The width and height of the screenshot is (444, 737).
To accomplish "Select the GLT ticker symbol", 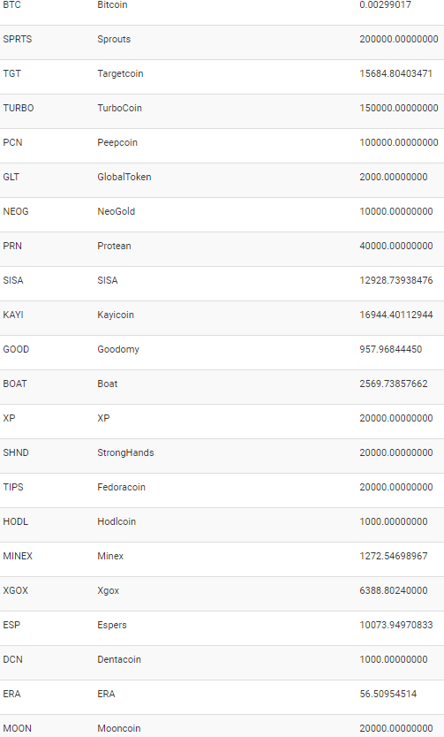I will coord(11,178).
